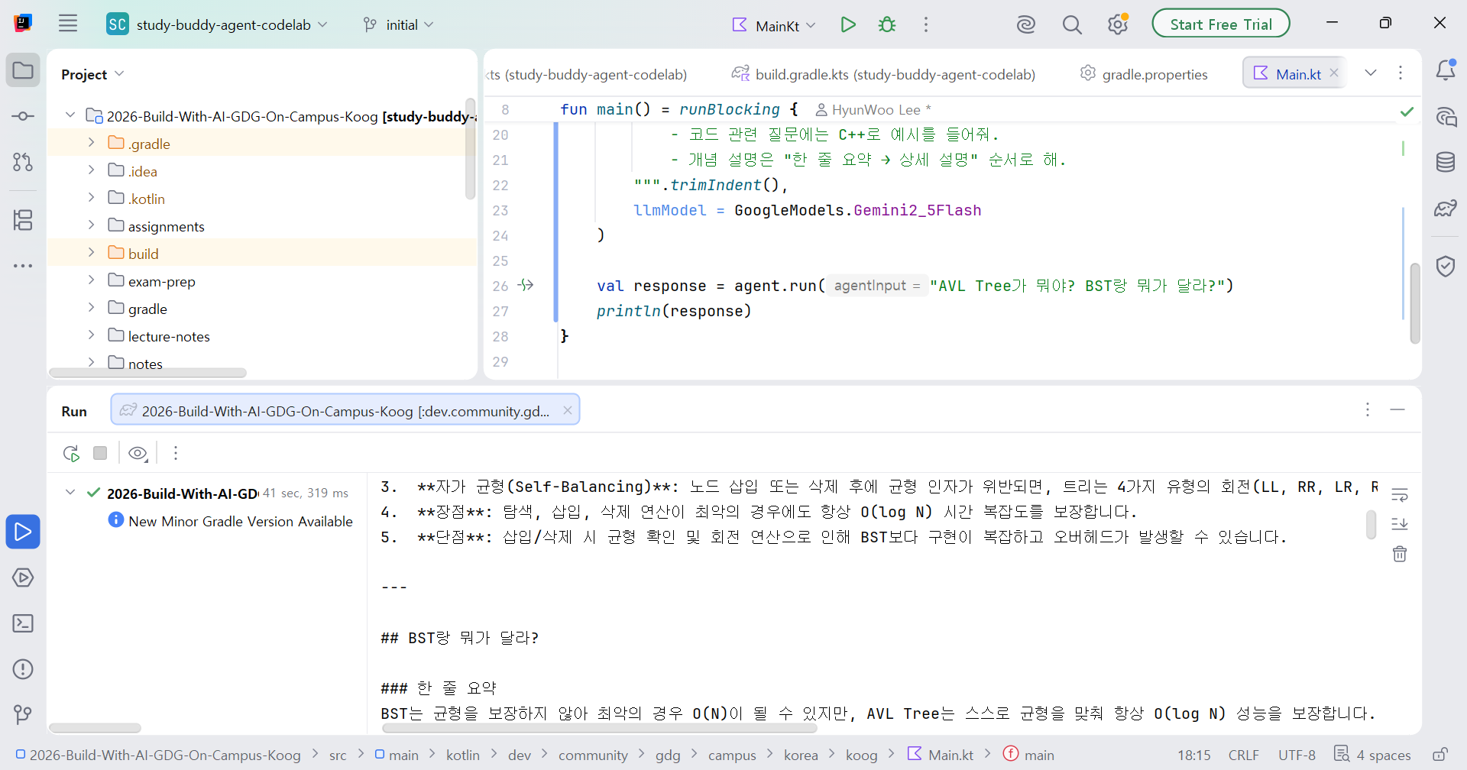Viewport: 1467px width, 770px height.
Task: Open the Commit tool window
Action: pyautogui.click(x=23, y=116)
